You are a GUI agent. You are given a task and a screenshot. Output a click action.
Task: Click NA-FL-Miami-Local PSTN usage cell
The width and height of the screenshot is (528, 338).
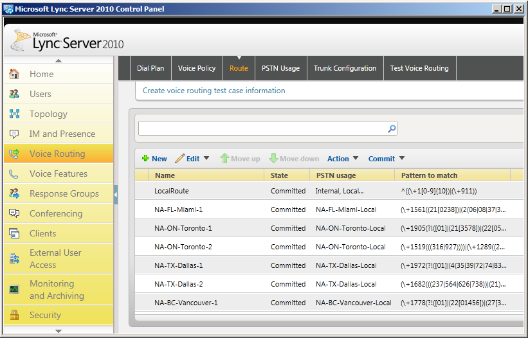(x=346, y=209)
